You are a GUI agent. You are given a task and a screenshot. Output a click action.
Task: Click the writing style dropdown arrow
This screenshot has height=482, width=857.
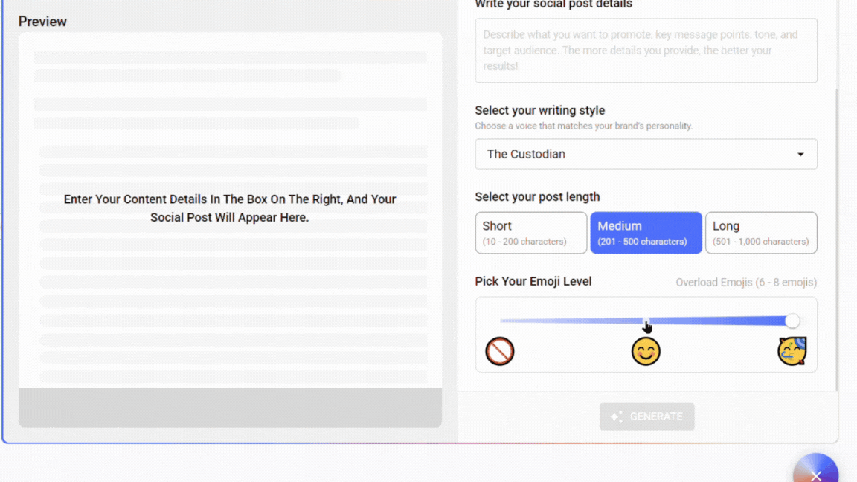(x=800, y=155)
